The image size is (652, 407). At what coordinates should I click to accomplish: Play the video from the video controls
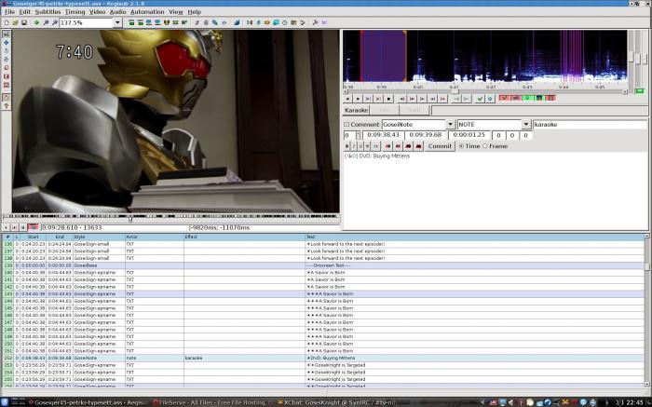tap(6, 227)
